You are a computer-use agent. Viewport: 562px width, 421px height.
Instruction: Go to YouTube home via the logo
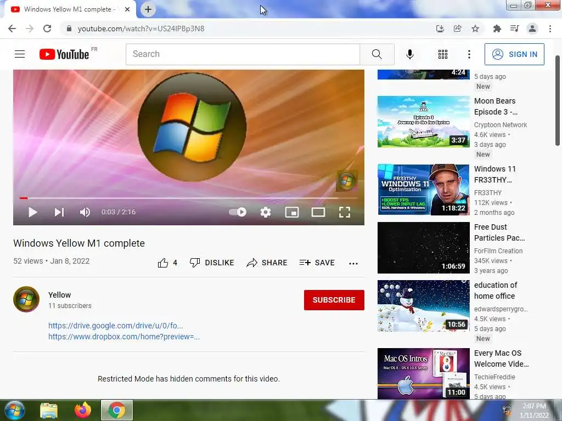[64, 54]
